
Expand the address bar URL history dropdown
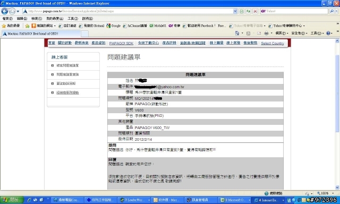[235, 11]
